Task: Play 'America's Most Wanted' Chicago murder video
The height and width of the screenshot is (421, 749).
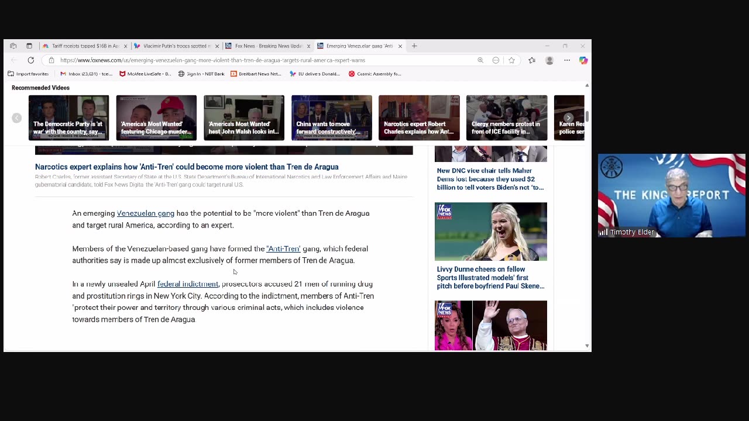Action: 156,118
